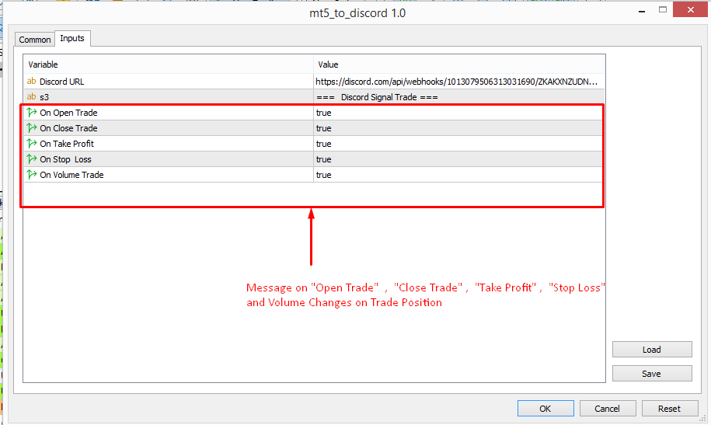The height and width of the screenshot is (425, 711).
Task: Click the Cancel button
Action: click(x=608, y=408)
